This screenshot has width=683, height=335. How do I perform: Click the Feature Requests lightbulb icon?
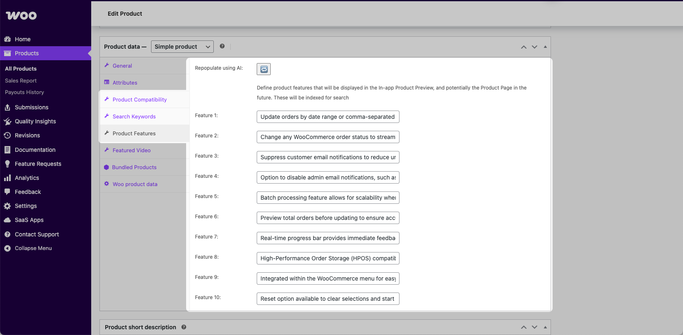pos(7,164)
